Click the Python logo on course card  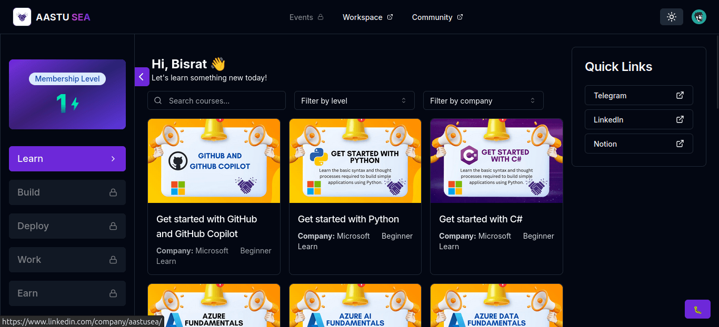(x=319, y=157)
